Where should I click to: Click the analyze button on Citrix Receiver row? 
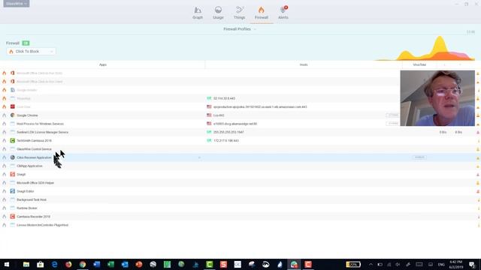pyautogui.click(x=419, y=157)
